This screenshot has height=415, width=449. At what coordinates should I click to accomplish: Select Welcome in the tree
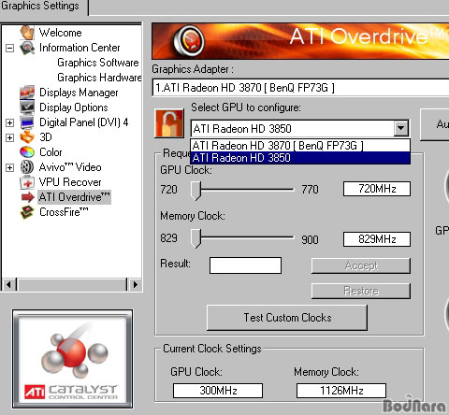pos(60,33)
